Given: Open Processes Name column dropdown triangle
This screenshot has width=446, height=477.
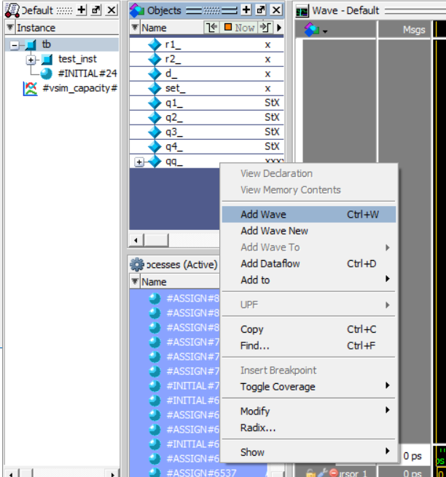Looking at the screenshot, I should (135, 281).
